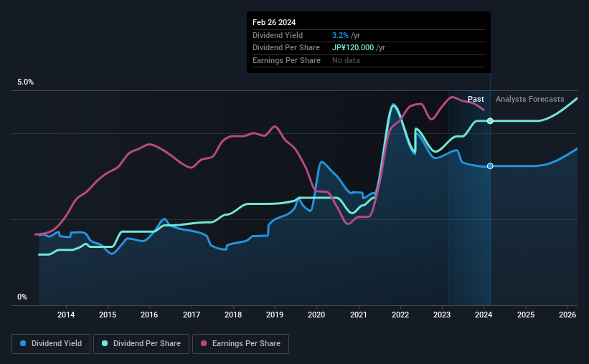Click the Earnings Per Share tooltip row label
Screen dimensions: 589x364
coord(286,60)
